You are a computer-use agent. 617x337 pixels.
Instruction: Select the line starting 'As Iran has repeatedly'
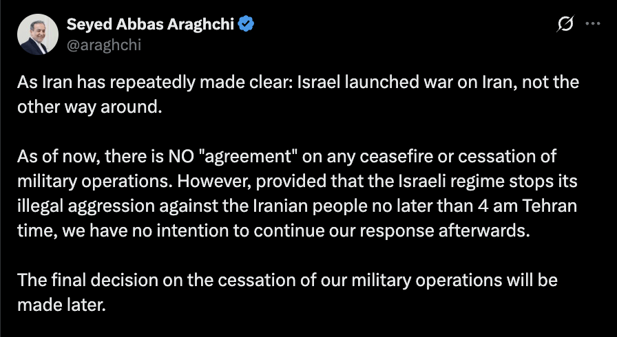(x=298, y=83)
